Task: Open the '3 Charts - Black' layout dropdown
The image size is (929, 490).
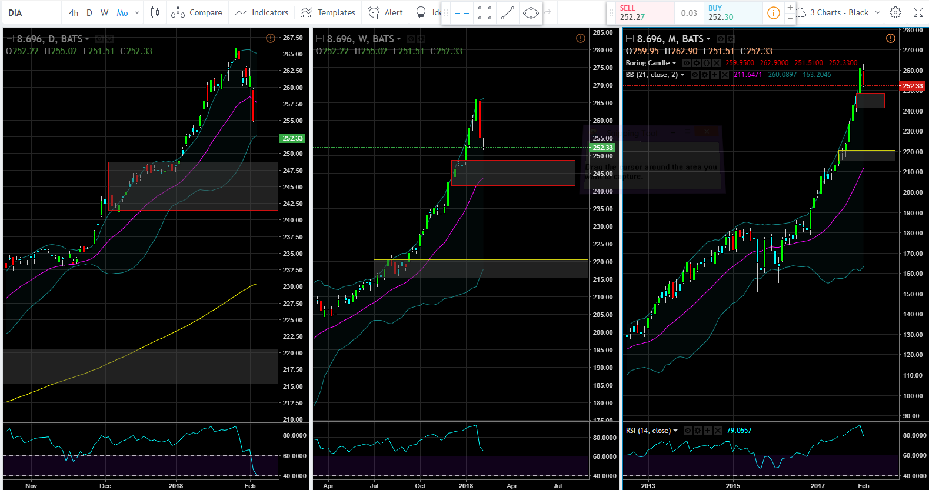Action: click(878, 12)
